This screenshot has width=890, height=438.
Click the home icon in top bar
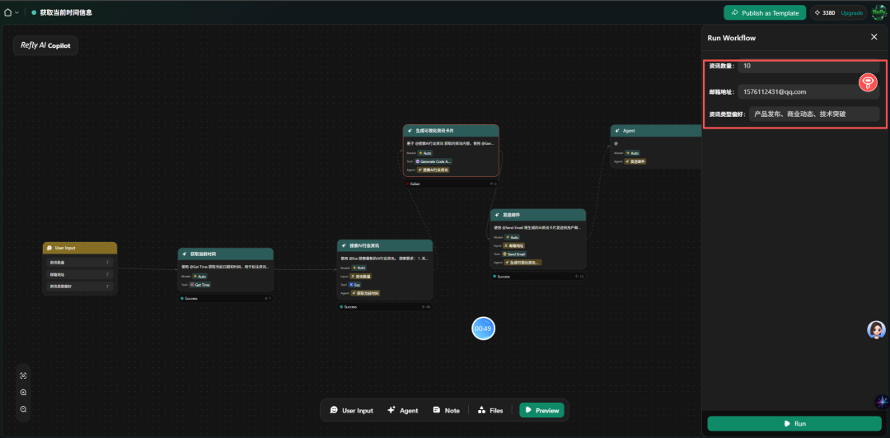8,12
